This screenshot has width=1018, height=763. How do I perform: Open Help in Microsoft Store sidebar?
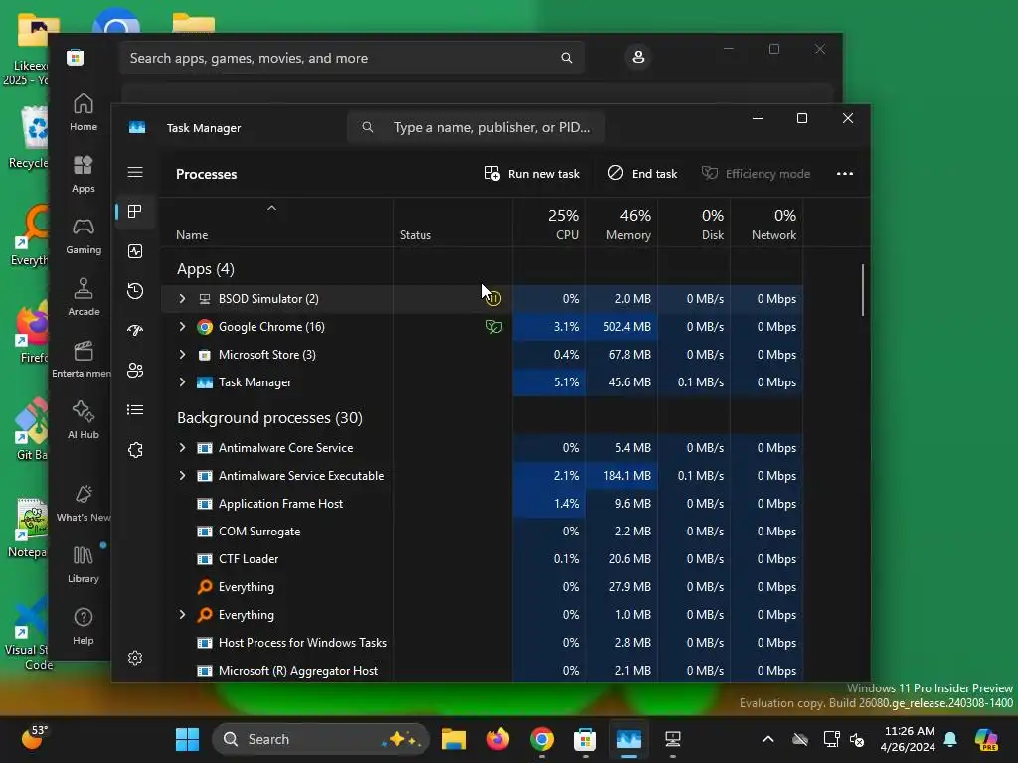point(84,626)
